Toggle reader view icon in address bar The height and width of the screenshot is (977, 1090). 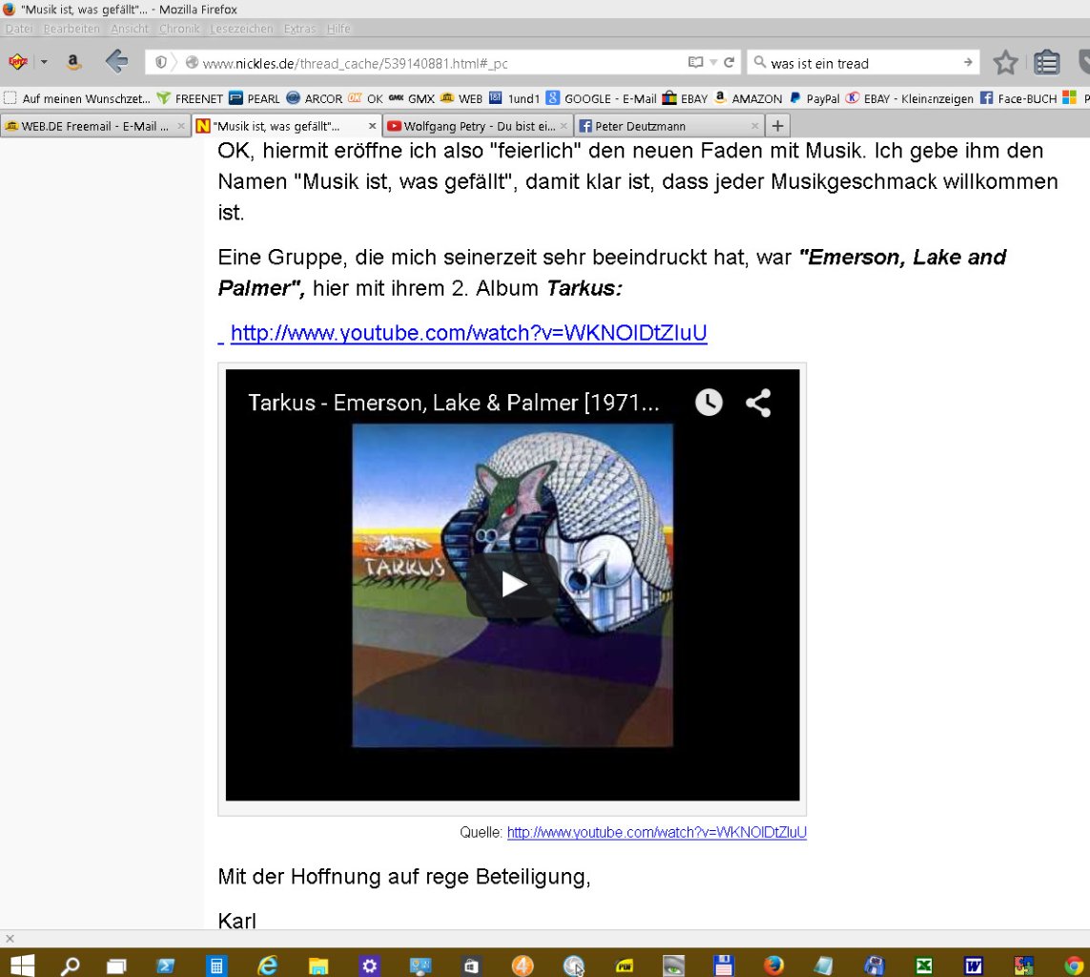pyautogui.click(x=695, y=63)
